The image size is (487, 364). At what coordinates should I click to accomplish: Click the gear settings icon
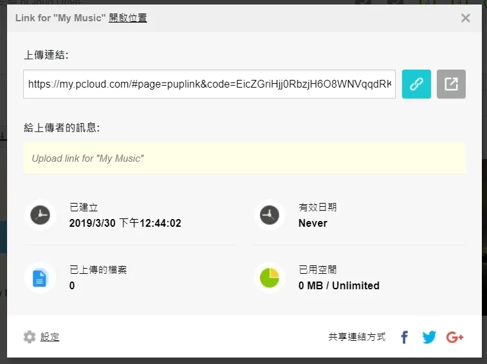[30, 337]
